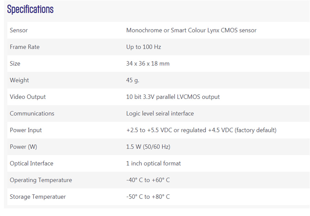
Task: Click the 1 inch optical format value
Action: coord(153,163)
